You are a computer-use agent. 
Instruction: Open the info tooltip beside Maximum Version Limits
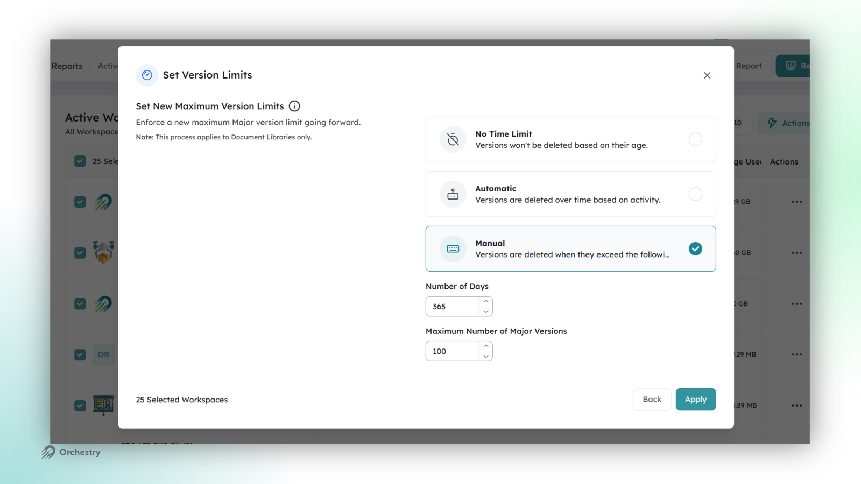pyautogui.click(x=294, y=106)
